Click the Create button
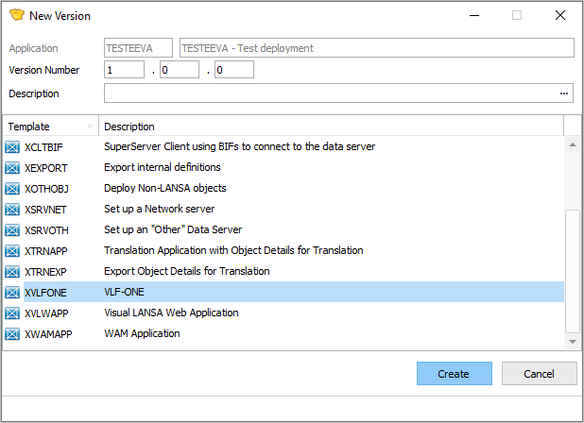This screenshot has width=584, height=423. (x=454, y=374)
